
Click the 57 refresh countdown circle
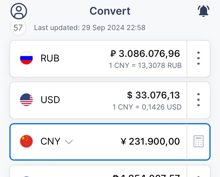click(18, 28)
